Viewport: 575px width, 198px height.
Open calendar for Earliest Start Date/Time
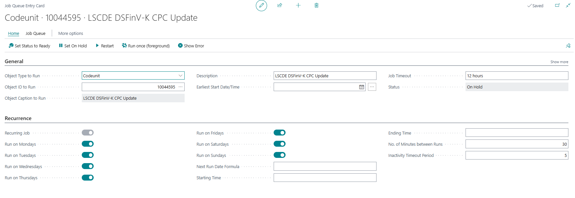362,87
